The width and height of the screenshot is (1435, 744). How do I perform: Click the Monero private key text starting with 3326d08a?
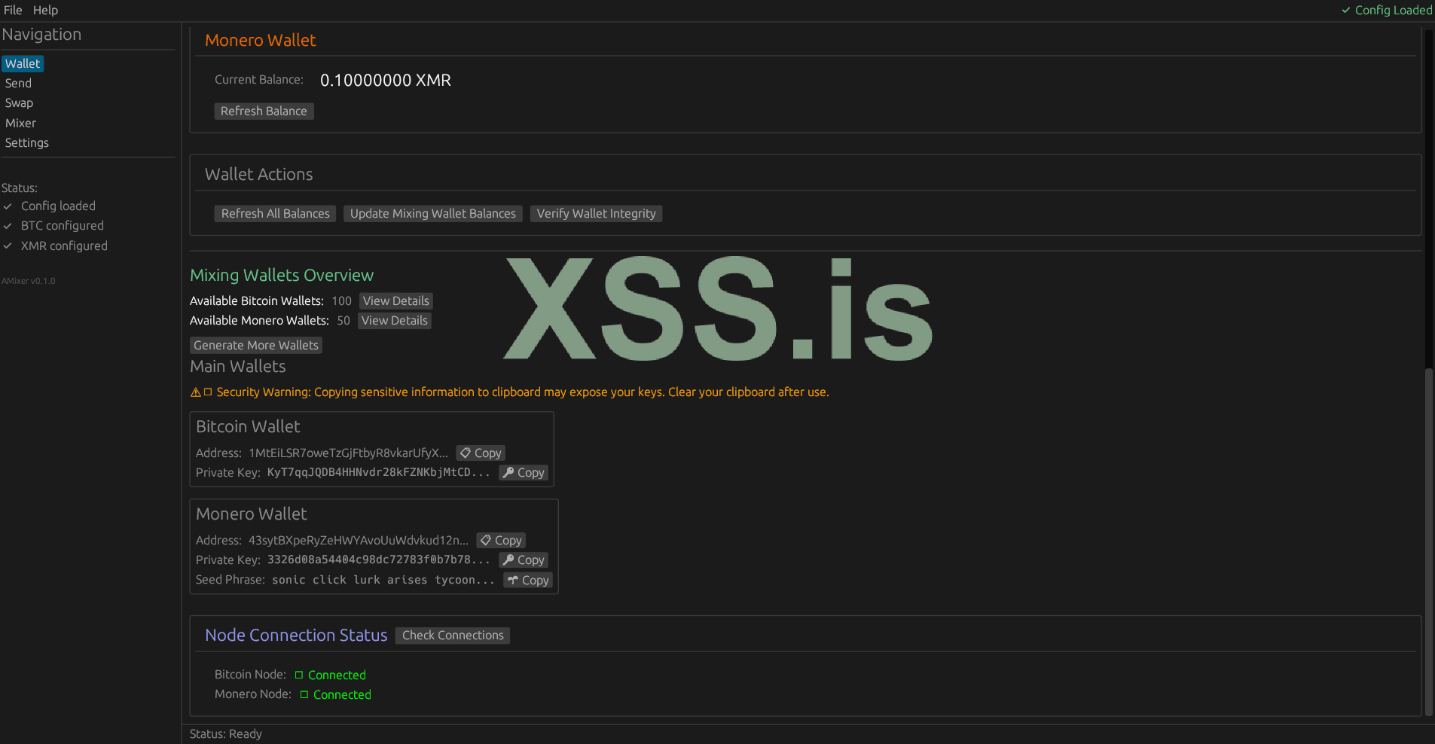click(x=378, y=560)
